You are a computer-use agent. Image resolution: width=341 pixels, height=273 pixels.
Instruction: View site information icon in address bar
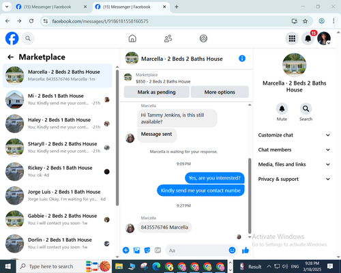coord(46,21)
